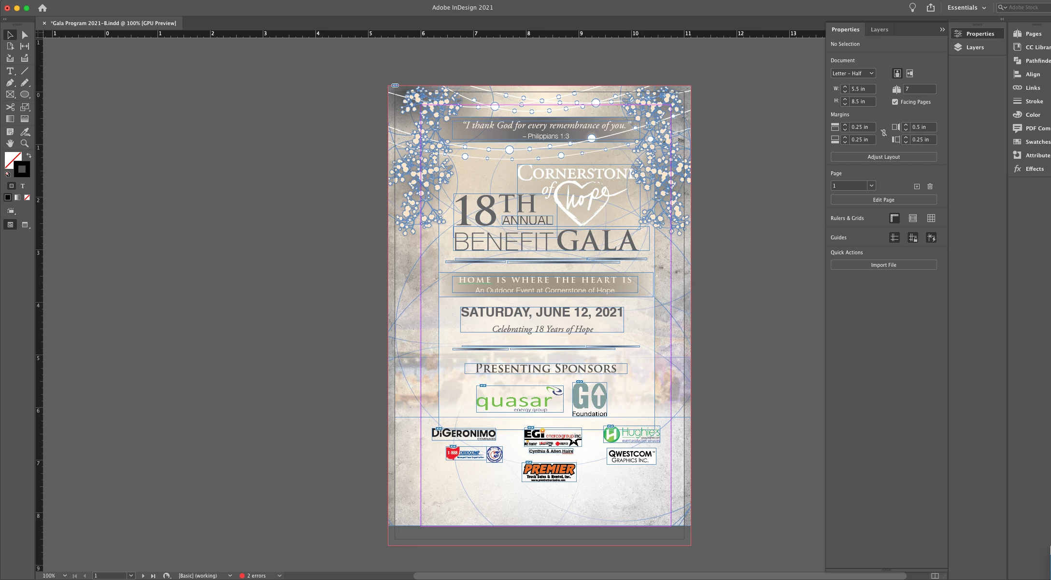Open the Swatches panel icon
The image size is (1051, 580).
1018,142
